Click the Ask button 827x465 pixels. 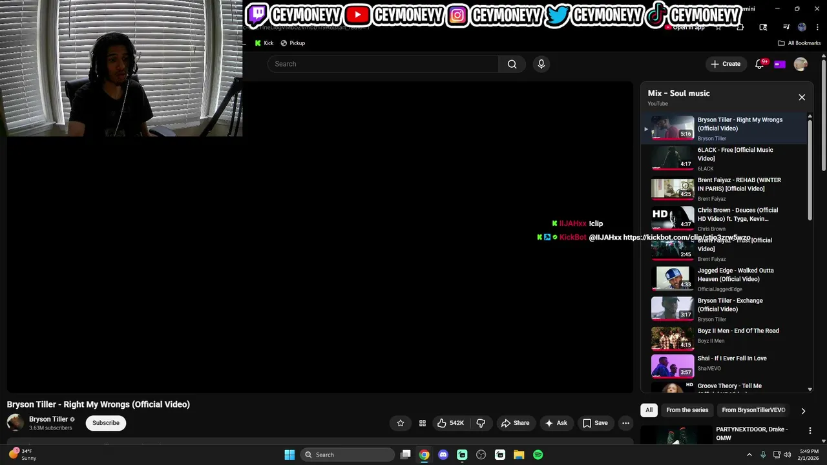pyautogui.click(x=556, y=423)
